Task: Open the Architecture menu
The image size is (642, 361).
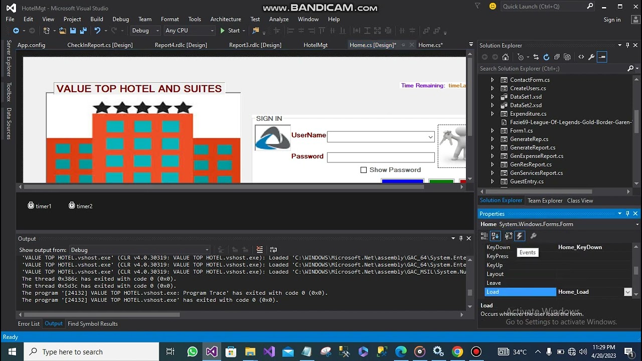Action: 226,19
